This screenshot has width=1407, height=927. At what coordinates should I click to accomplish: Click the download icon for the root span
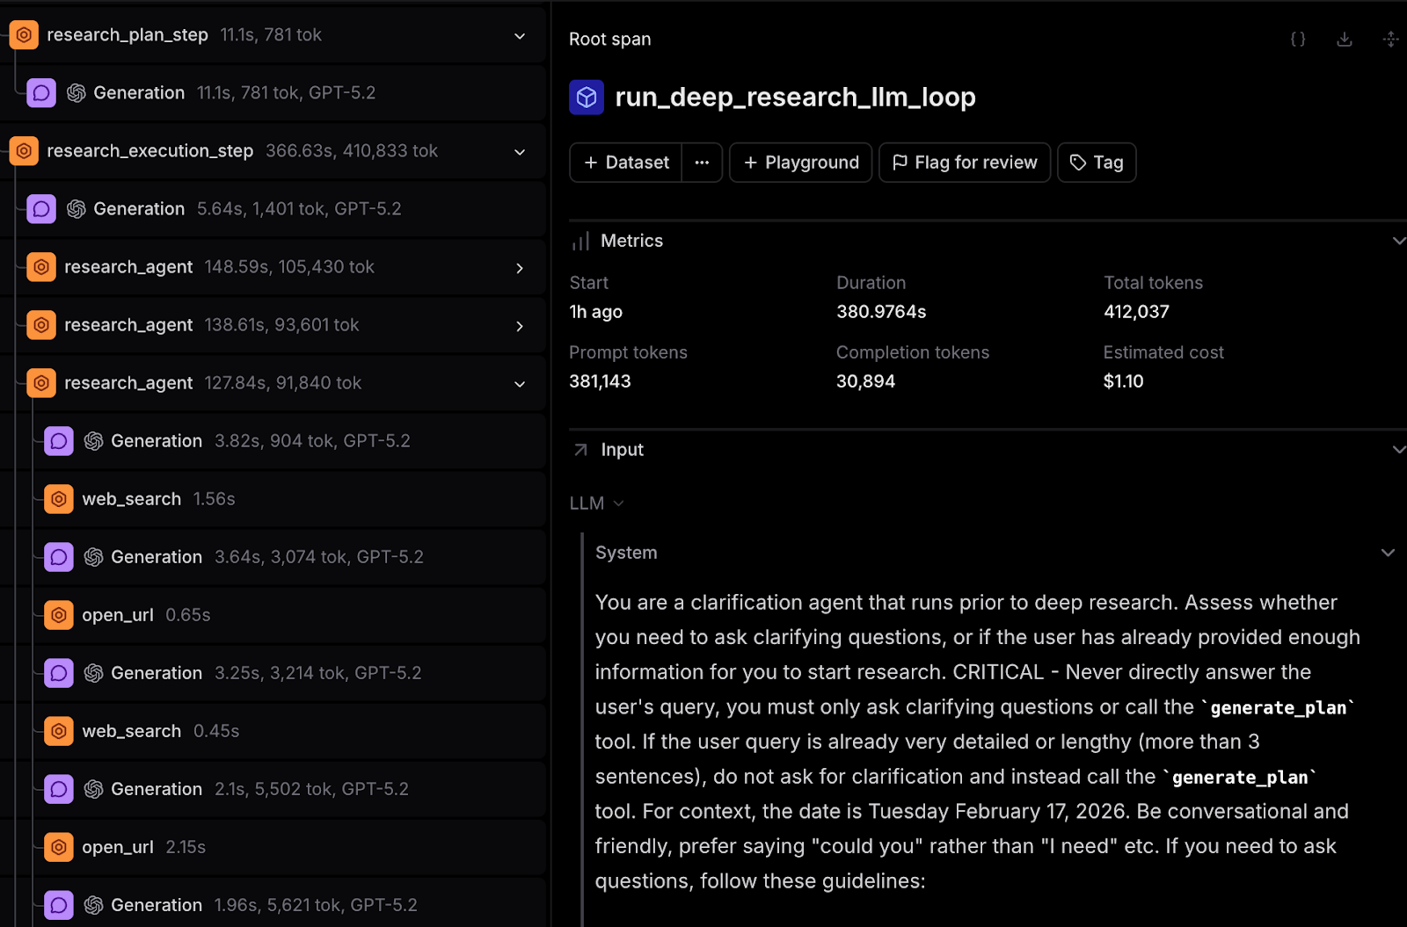[x=1345, y=39]
